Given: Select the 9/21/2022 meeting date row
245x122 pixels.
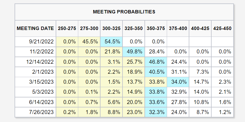Looking at the screenshot, I should coord(124,42).
